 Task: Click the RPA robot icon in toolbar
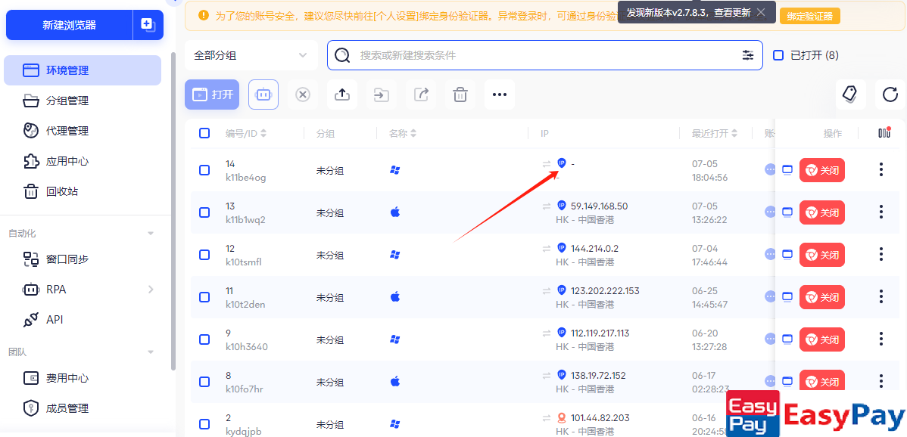click(263, 95)
